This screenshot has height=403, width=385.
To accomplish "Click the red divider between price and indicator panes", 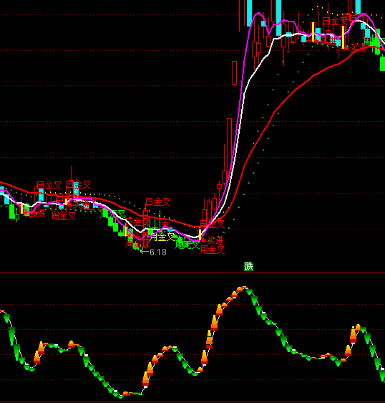I will pyautogui.click(x=192, y=272).
